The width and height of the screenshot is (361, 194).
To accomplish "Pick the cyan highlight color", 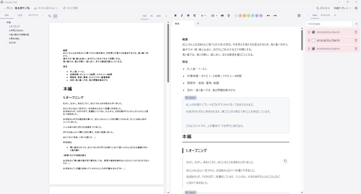I will tap(252, 16).
